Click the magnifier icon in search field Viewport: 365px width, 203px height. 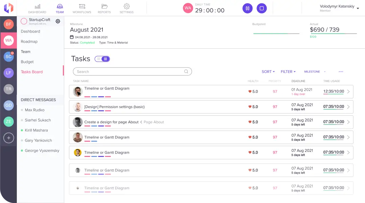186,72
